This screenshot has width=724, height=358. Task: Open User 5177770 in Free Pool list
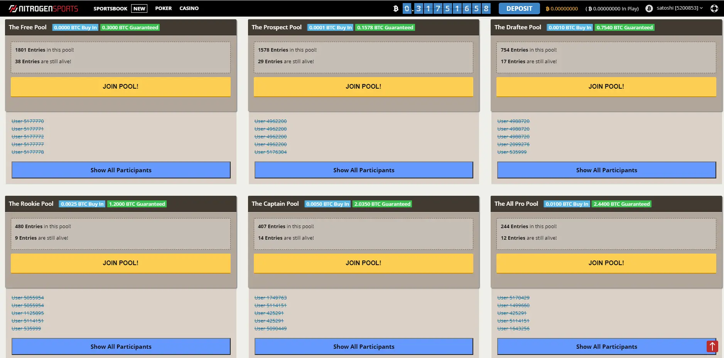click(28, 121)
